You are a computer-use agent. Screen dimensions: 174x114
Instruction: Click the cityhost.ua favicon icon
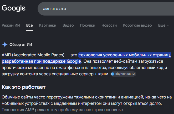click(113, 74)
